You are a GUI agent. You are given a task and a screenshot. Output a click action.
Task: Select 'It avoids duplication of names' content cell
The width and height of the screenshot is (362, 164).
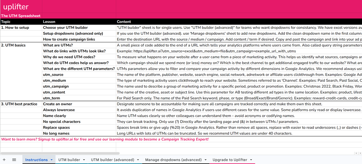click(239, 110)
